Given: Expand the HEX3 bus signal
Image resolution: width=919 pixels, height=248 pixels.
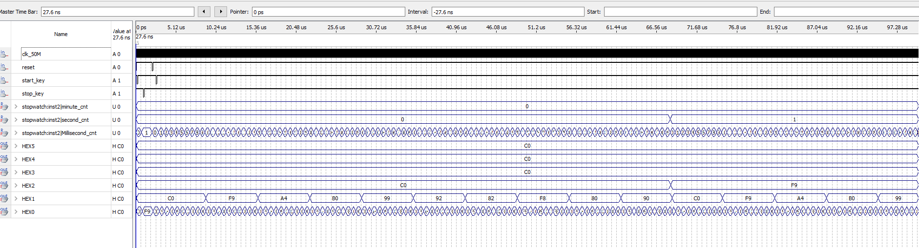Looking at the screenshot, I should 16,172.
